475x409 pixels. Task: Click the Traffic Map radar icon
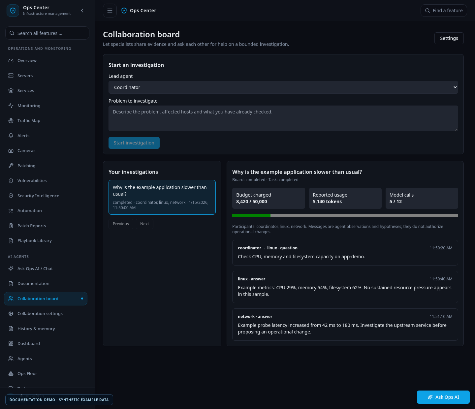click(x=11, y=121)
